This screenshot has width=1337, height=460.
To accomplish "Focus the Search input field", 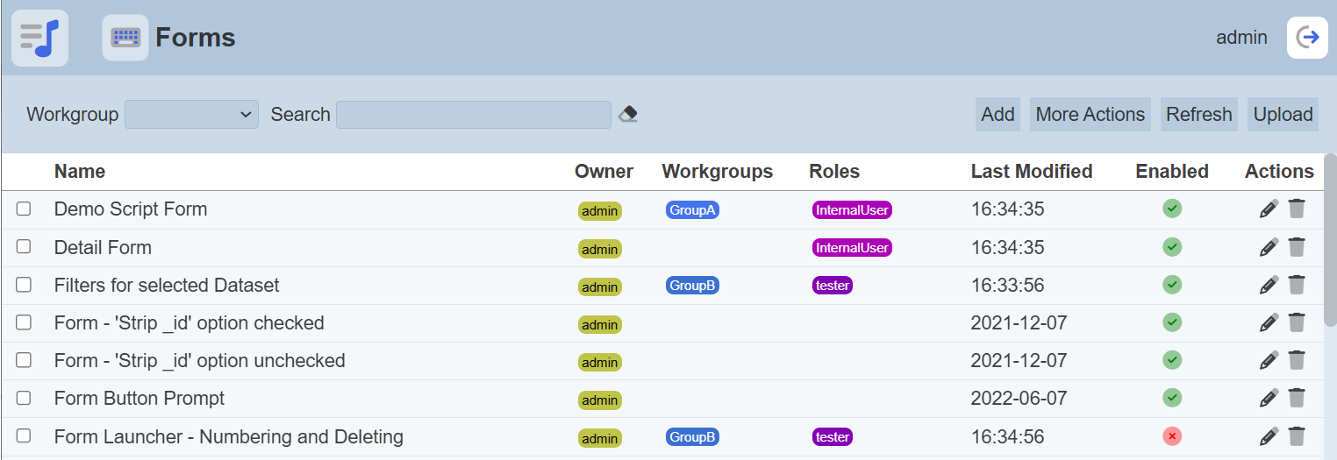I will tap(473, 114).
